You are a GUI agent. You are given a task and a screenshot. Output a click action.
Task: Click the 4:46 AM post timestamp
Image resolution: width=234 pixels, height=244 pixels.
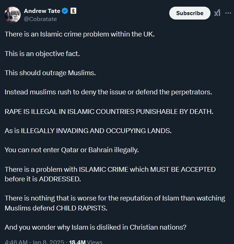[x=16, y=242]
